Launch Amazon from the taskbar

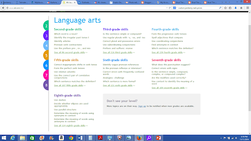point(61,138)
